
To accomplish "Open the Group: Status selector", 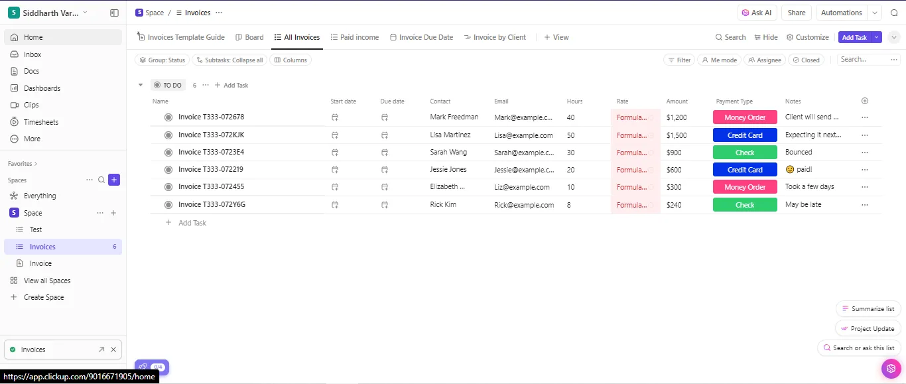I will pos(161,60).
